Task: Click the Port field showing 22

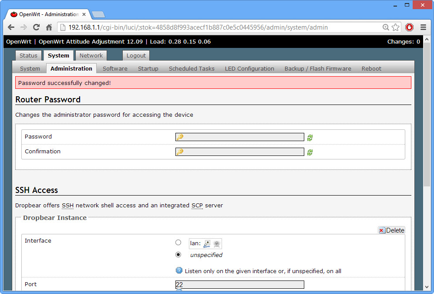Action: pyautogui.click(x=240, y=284)
